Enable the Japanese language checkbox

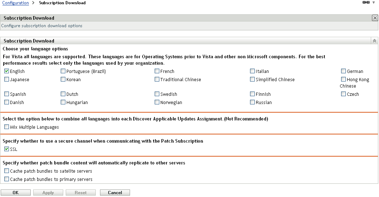6,79
